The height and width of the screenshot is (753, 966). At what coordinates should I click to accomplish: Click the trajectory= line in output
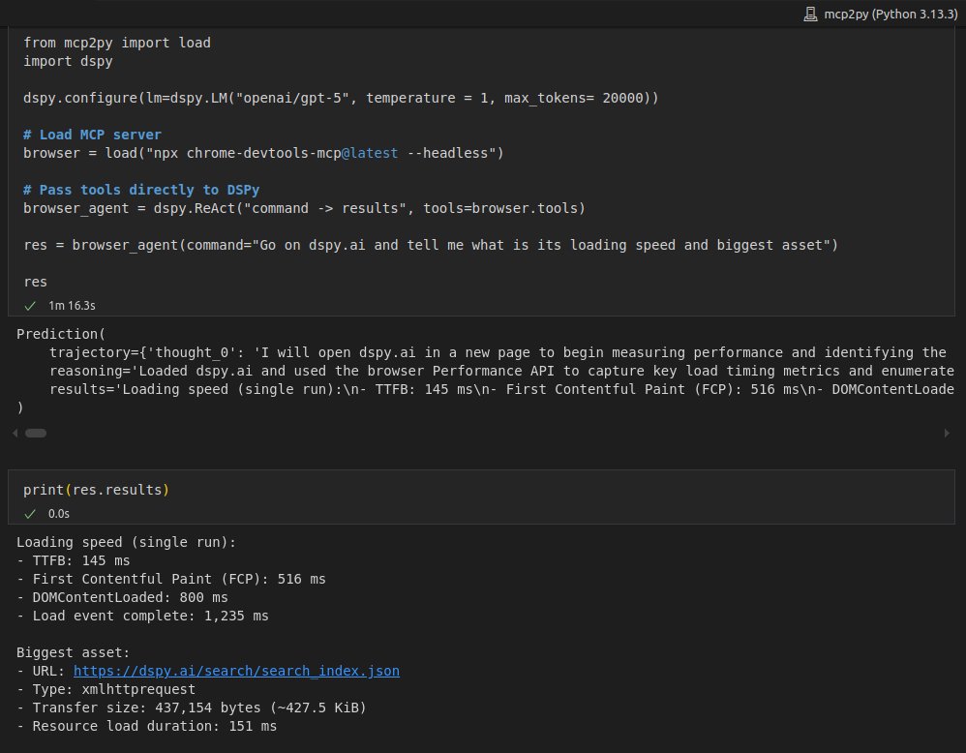498,352
